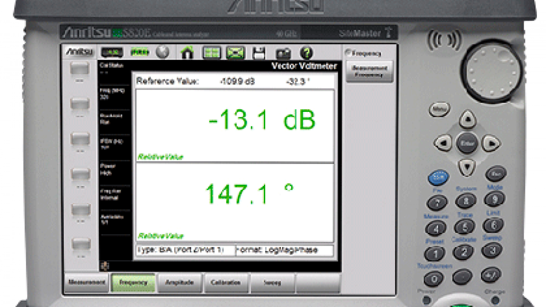This screenshot has width=546, height=307.
Task: Switch to the Sweep menu tab
Action: coord(273,282)
